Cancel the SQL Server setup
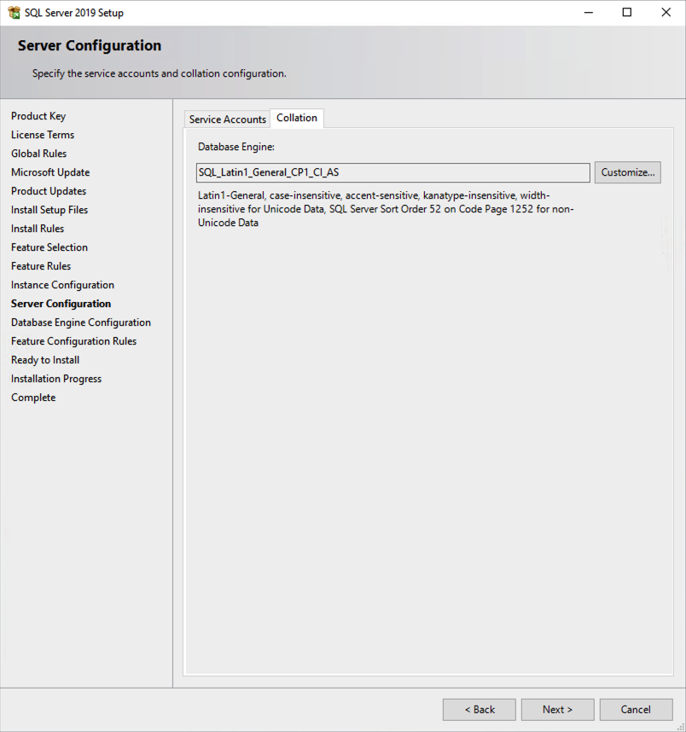 (x=636, y=710)
